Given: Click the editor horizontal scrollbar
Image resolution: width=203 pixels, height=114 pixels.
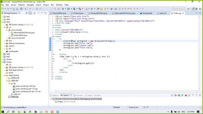Looking at the screenshot, I should [x=126, y=91].
